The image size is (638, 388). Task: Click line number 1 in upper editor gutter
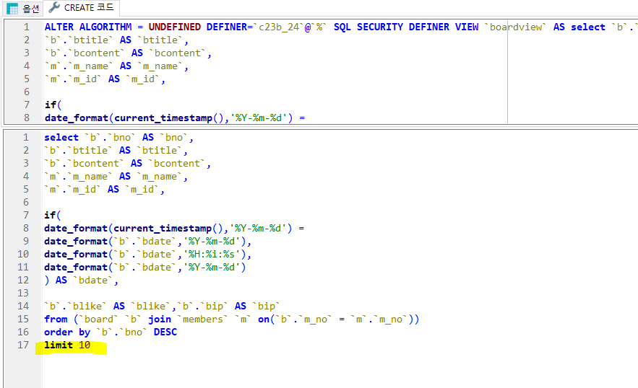(x=27, y=27)
